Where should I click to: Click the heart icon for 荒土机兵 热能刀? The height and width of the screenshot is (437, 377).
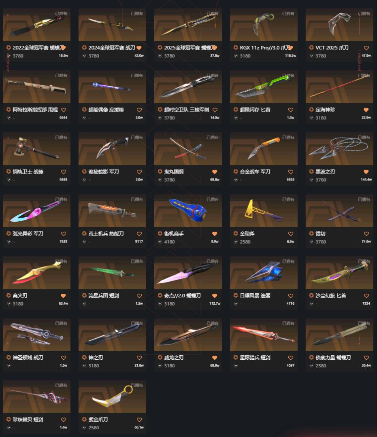pyautogui.click(x=139, y=234)
